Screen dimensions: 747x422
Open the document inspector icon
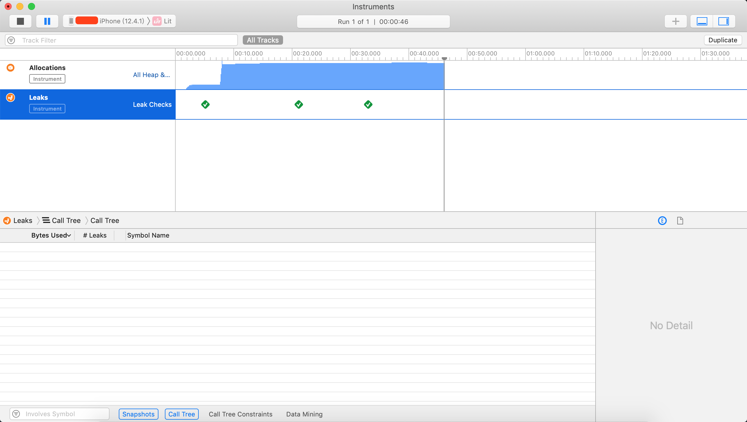[x=680, y=221]
